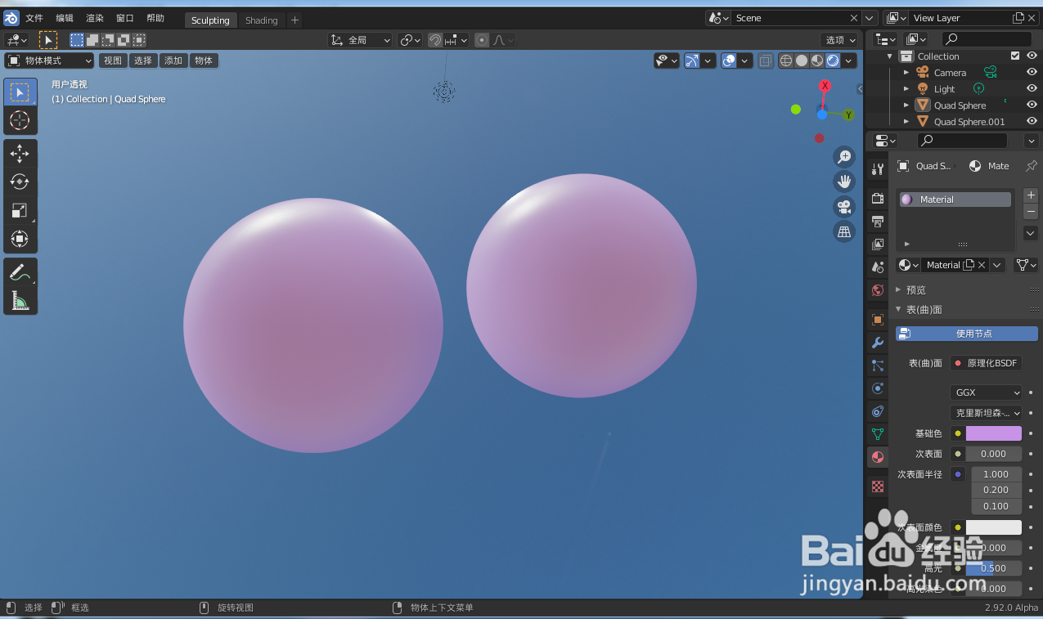Remove material slot with minus button
The image size is (1043, 619).
pos(1031,212)
